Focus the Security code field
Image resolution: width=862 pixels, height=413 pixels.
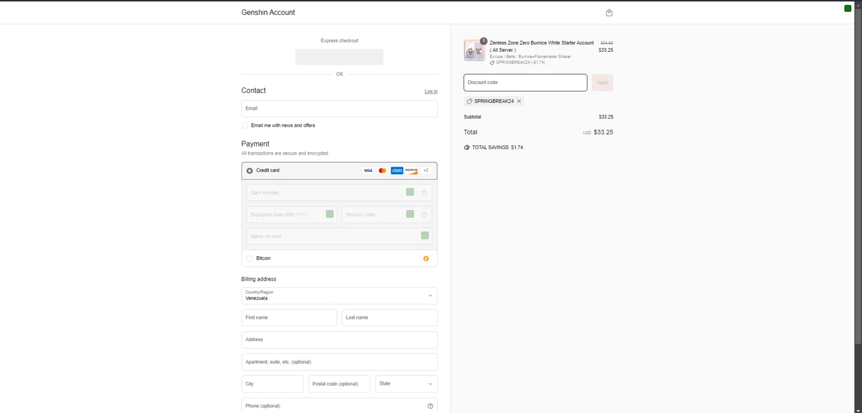(387, 215)
